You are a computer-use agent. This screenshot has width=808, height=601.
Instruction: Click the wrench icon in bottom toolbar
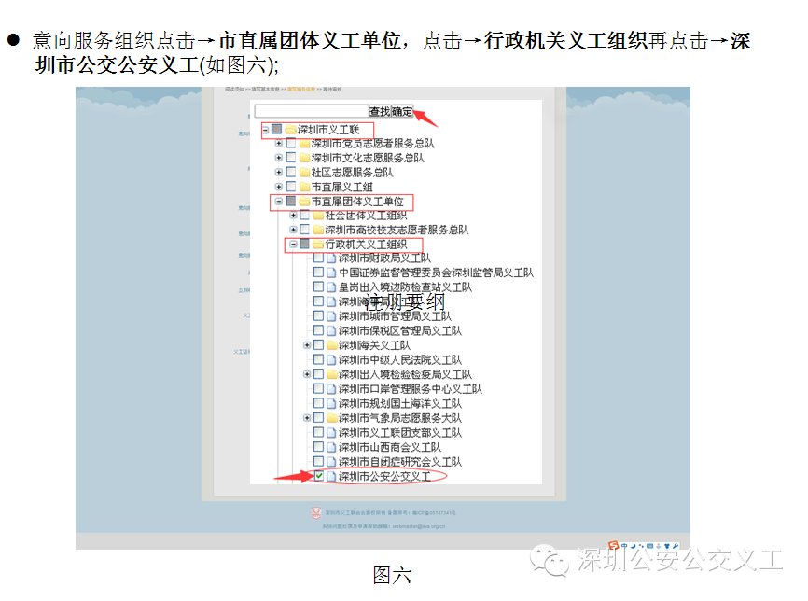coord(676,546)
